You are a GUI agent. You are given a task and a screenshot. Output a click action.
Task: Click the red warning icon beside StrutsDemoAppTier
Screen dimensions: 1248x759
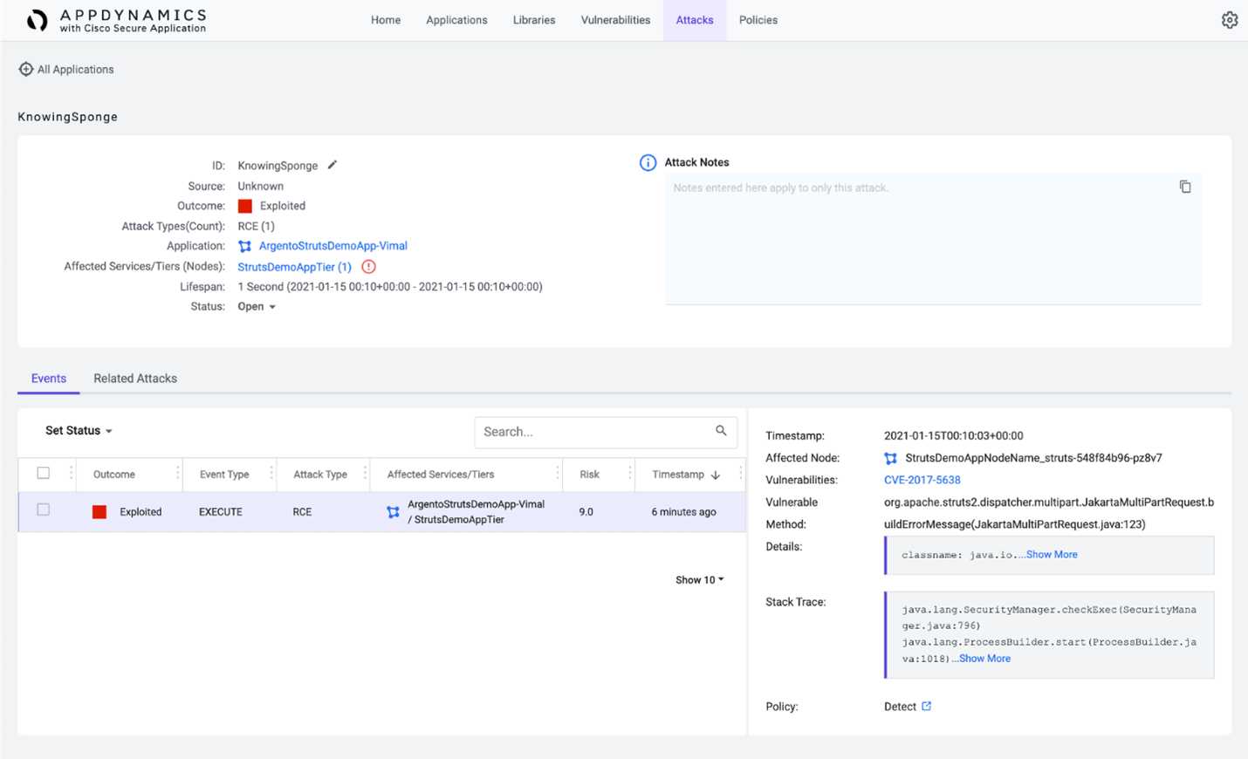click(368, 267)
